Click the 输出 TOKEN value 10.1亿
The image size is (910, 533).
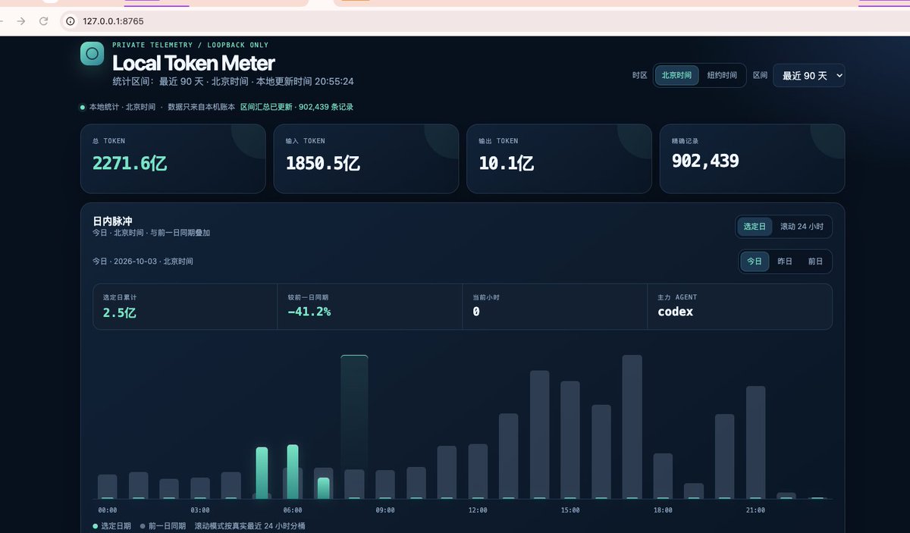507,163
